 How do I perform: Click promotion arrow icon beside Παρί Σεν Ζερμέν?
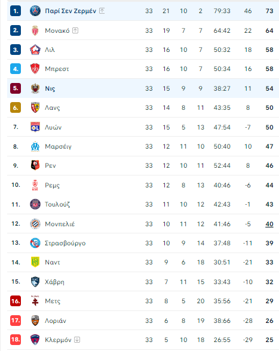(x=102, y=11)
